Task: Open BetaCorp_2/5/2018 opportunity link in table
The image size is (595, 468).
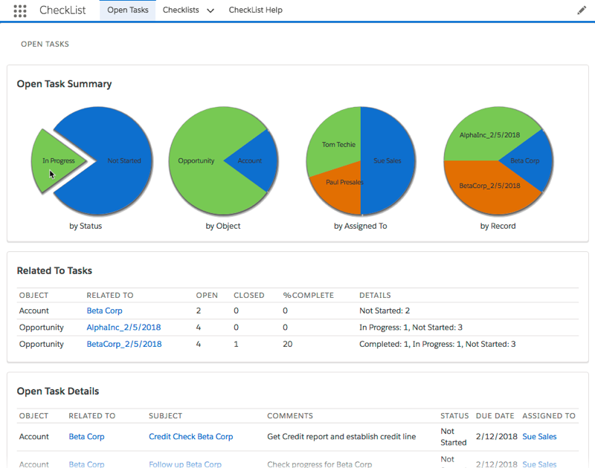Action: (123, 344)
